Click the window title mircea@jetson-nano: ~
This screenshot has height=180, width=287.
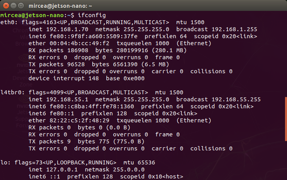point(60,6)
